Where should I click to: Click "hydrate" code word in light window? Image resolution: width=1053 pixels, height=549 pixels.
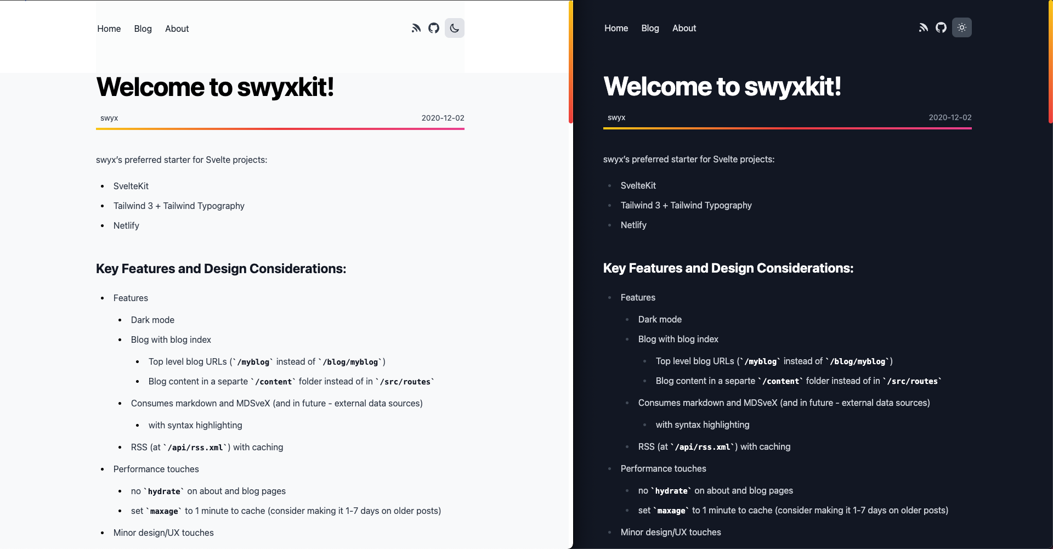164,491
